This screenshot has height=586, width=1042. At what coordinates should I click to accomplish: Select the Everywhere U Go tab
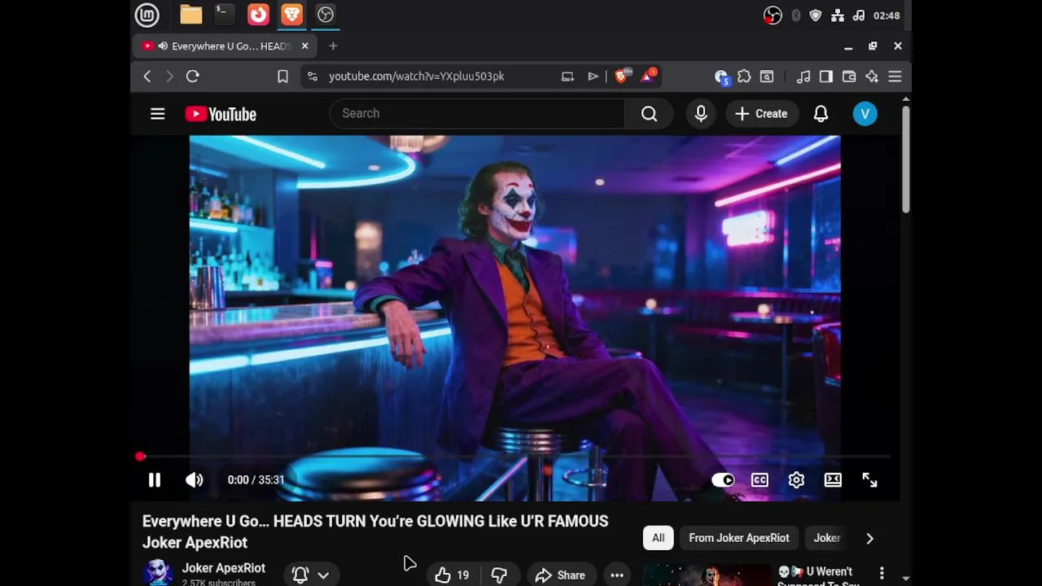click(x=225, y=46)
